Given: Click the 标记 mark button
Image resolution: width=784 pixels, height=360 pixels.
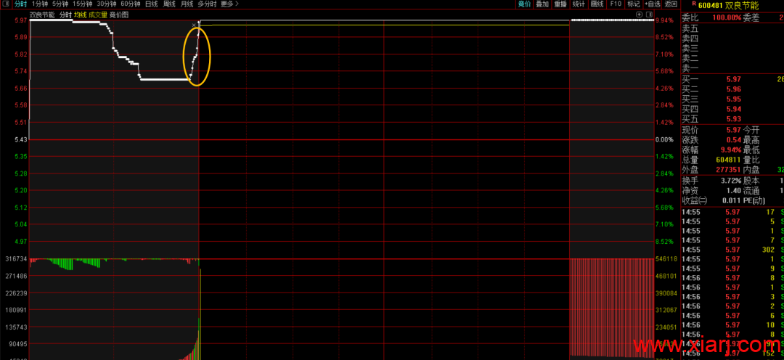Looking at the screenshot, I should click(x=633, y=4).
